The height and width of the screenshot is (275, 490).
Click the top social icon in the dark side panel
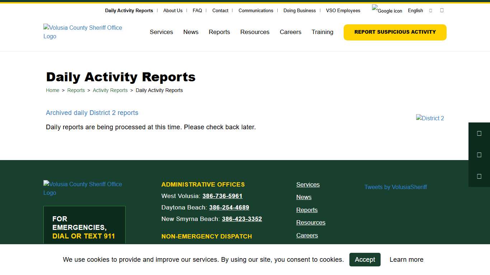point(479,133)
